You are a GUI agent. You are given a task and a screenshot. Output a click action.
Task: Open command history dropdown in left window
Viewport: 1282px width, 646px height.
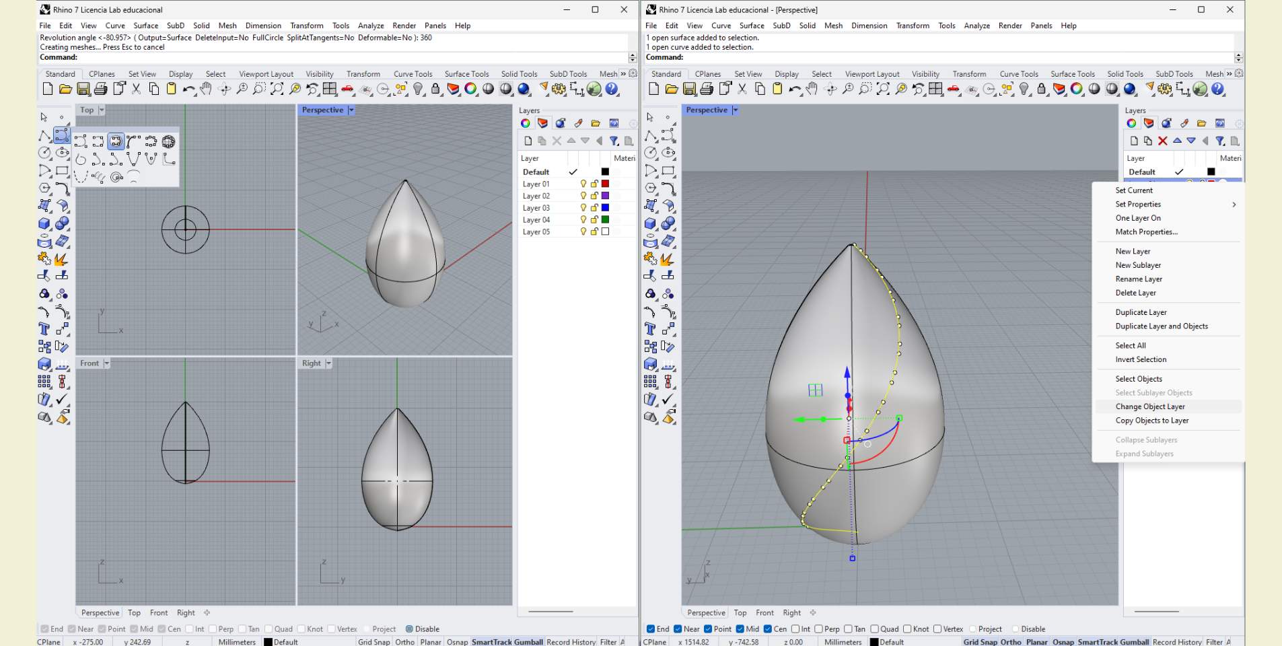[633, 57]
